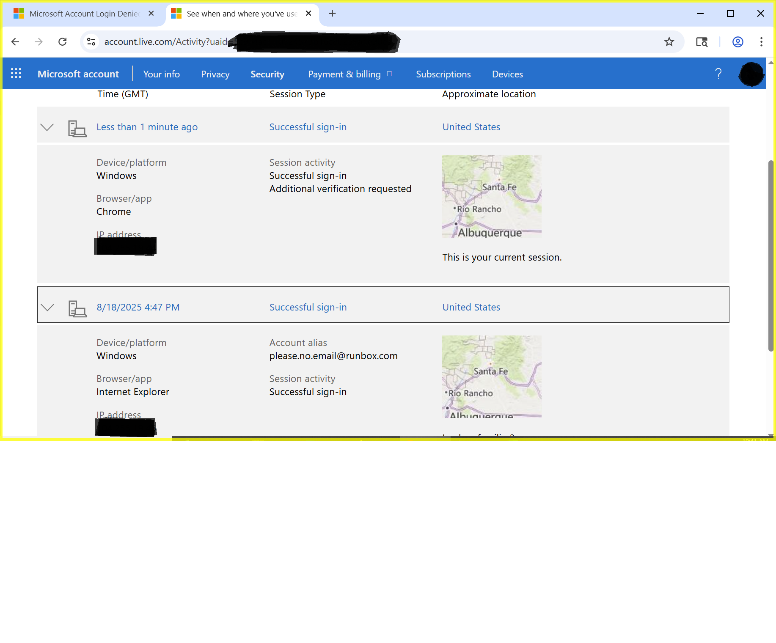Click the Internet Explorer browser value
Image resolution: width=776 pixels, height=643 pixels.
point(133,392)
